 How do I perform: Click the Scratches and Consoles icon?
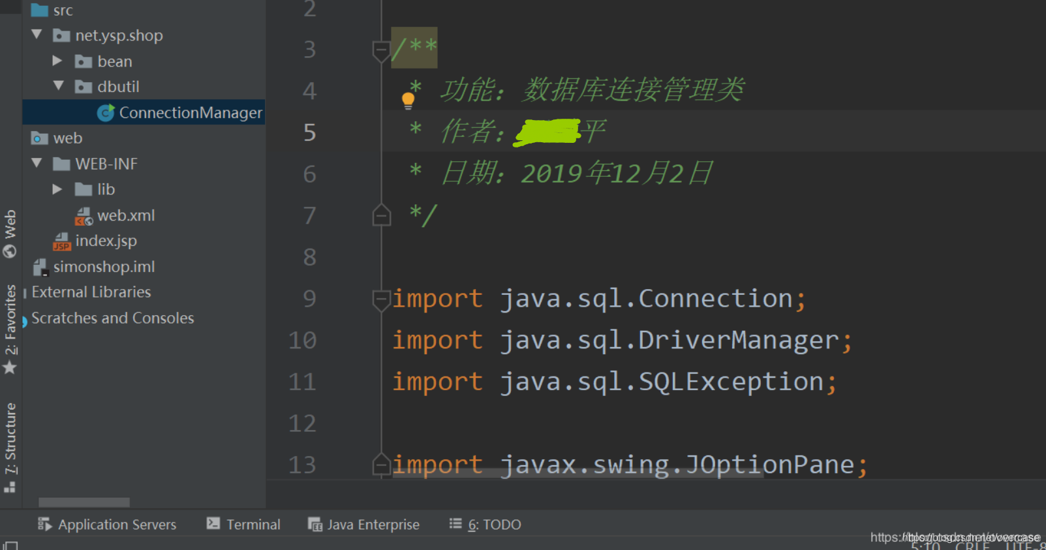[x=25, y=320]
